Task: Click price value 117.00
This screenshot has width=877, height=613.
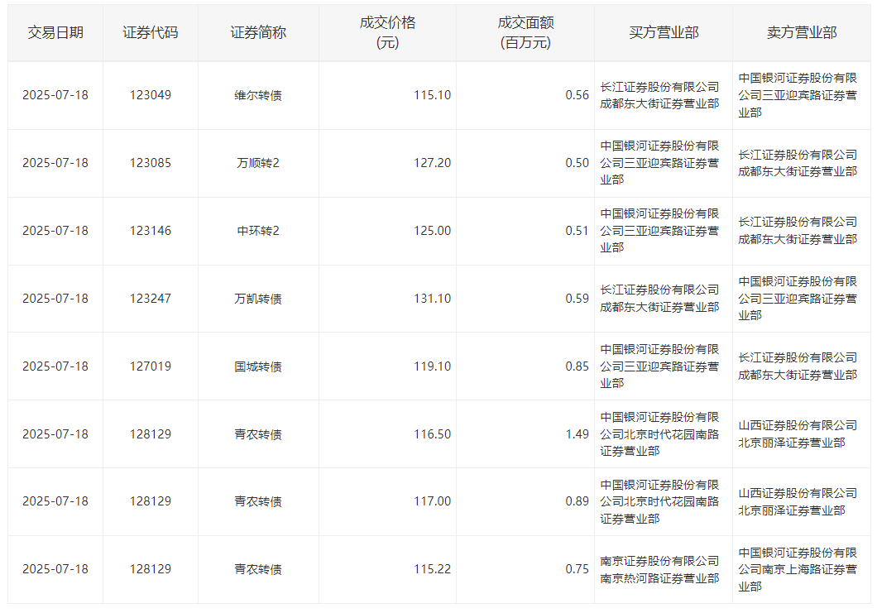Action: 433,501
